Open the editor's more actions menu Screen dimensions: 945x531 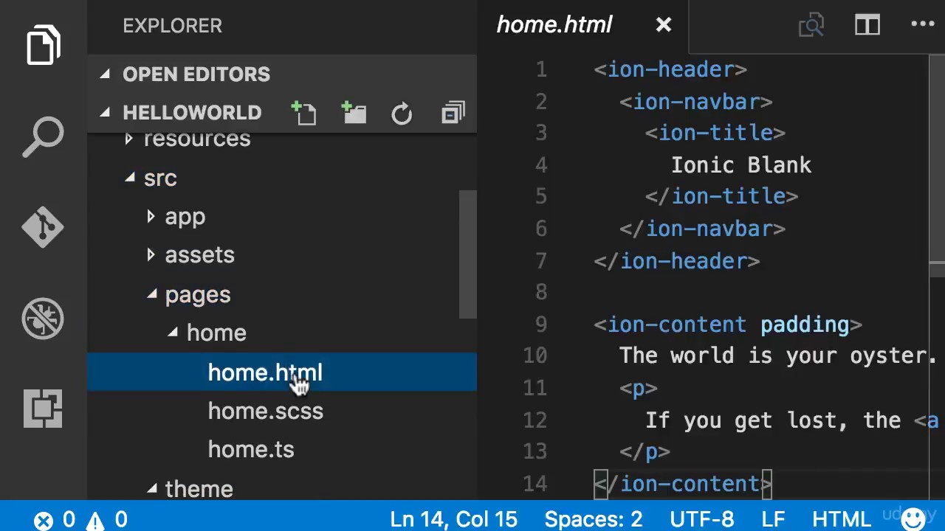tap(923, 25)
